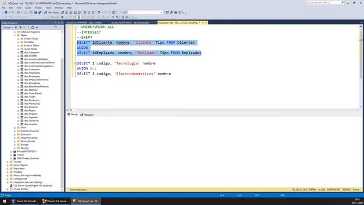Open the Window menu
364x205 pixels.
tap(59, 7)
